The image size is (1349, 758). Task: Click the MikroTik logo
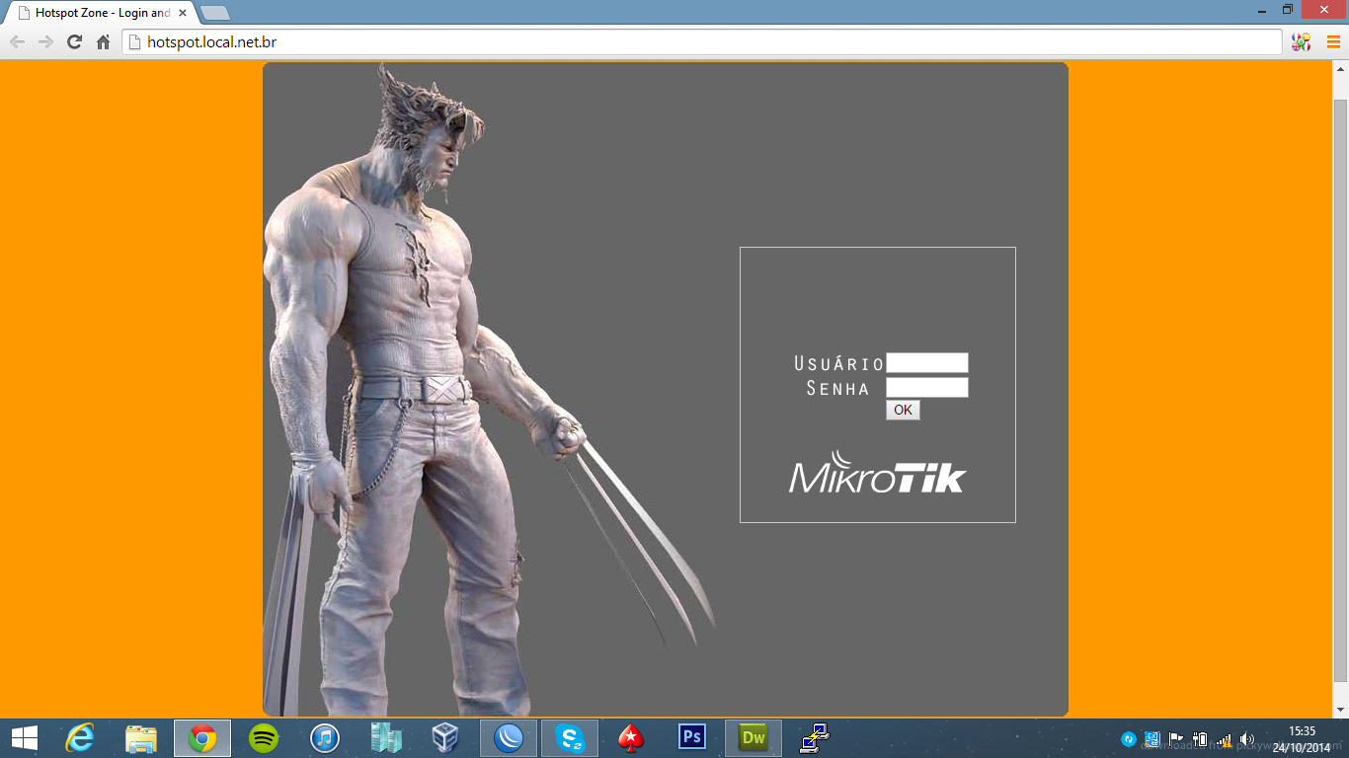click(x=877, y=473)
